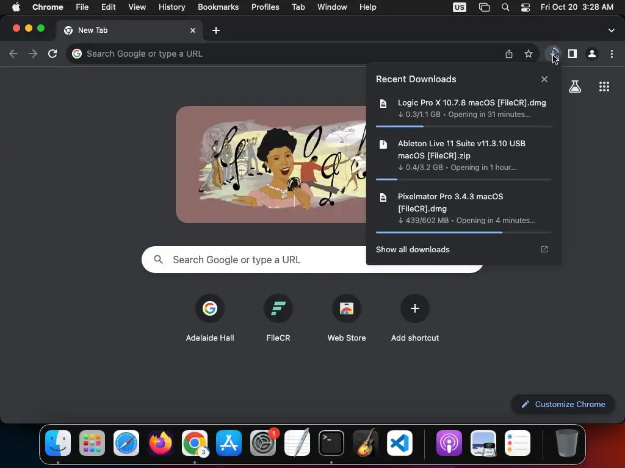Go forward with the forward arrow
Screen dimensions: 625x468
[x=33, y=54]
